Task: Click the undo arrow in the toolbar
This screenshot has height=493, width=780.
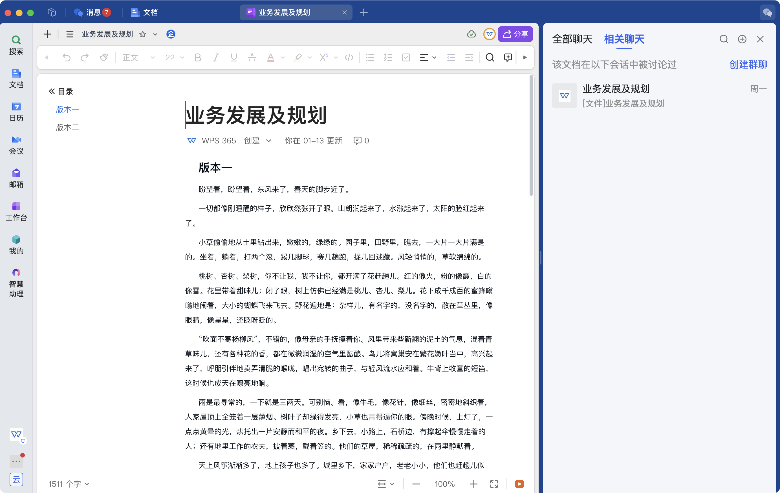Action: pyautogui.click(x=66, y=58)
